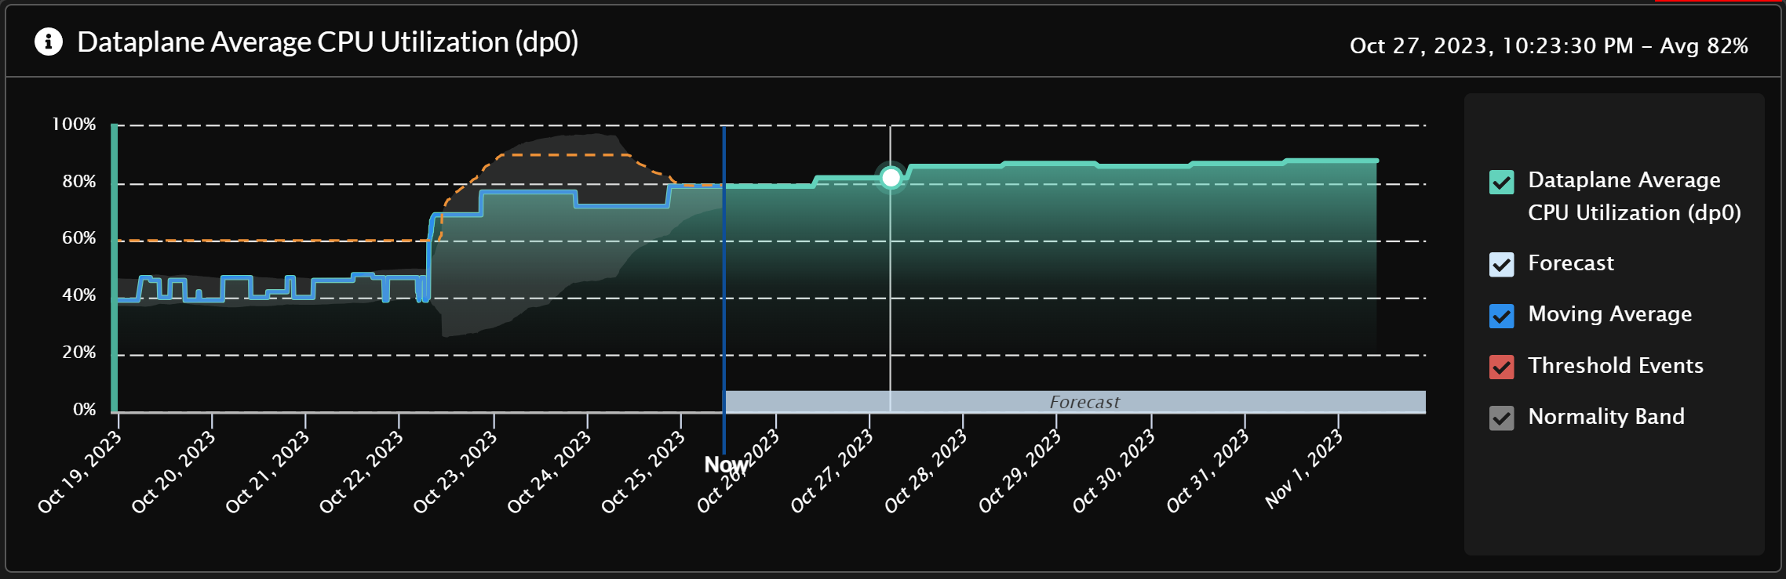Click the Moving Average legend label
Screen dimensions: 1786x579
1609,314
